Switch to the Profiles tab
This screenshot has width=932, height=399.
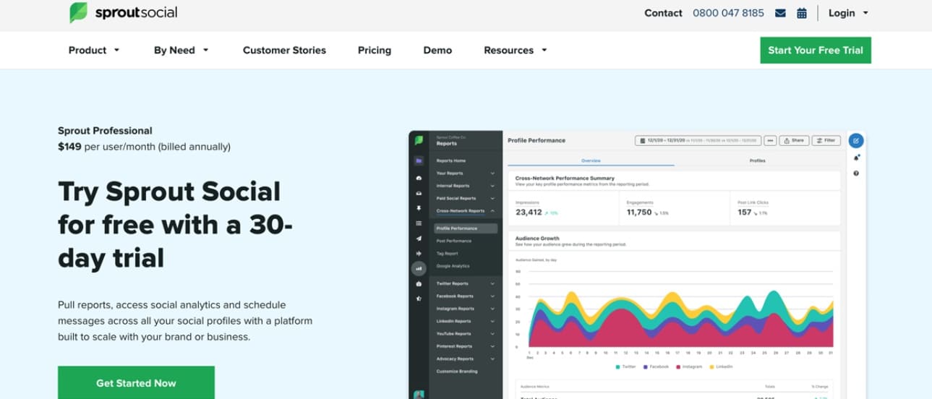pyautogui.click(x=757, y=160)
